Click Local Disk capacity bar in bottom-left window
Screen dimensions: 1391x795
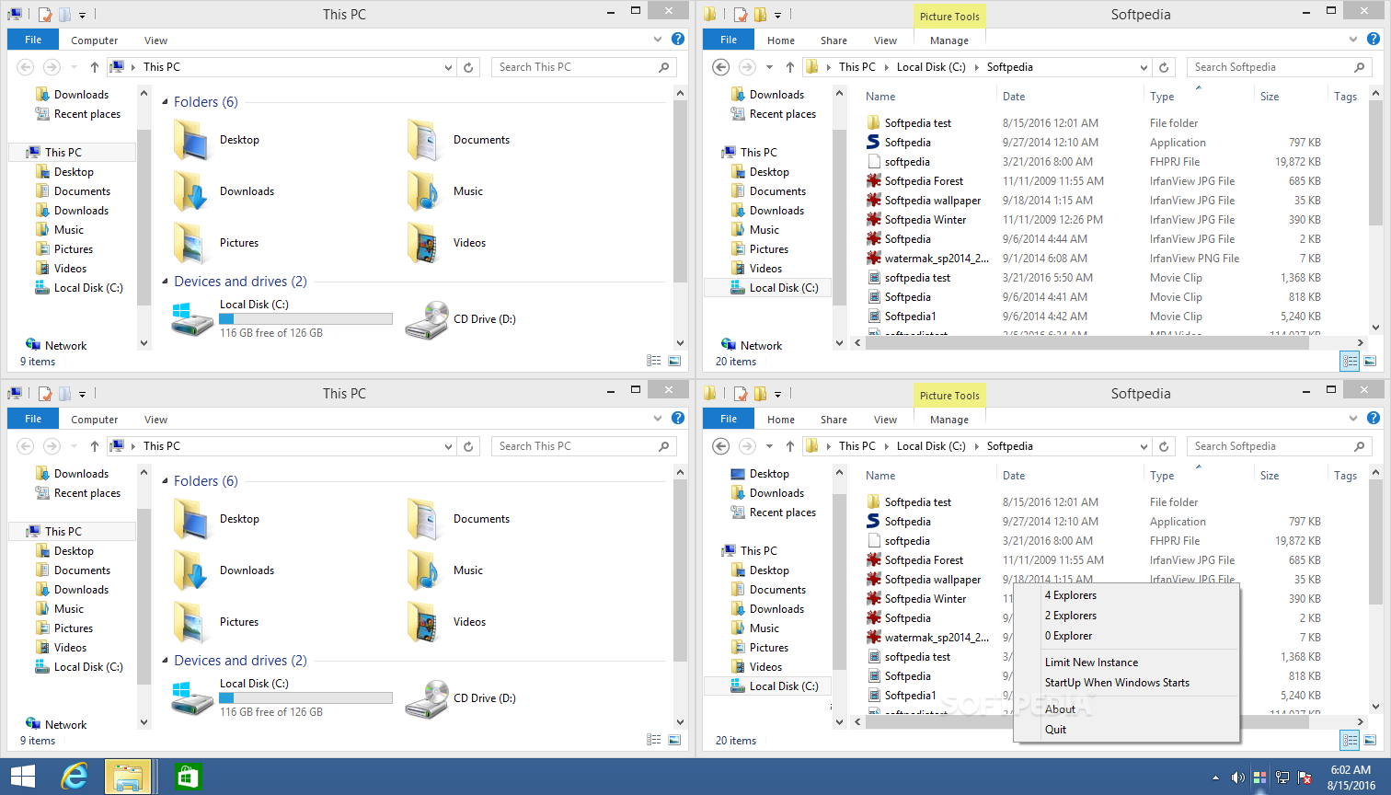305,698
